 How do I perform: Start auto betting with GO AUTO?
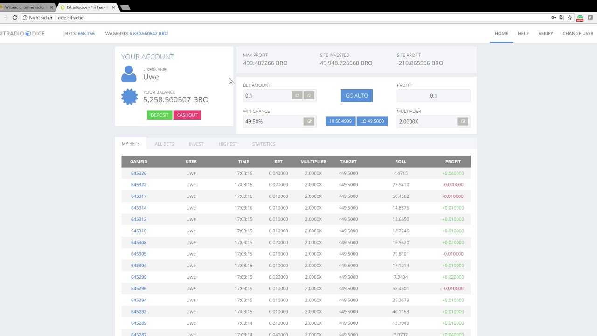coord(357,95)
